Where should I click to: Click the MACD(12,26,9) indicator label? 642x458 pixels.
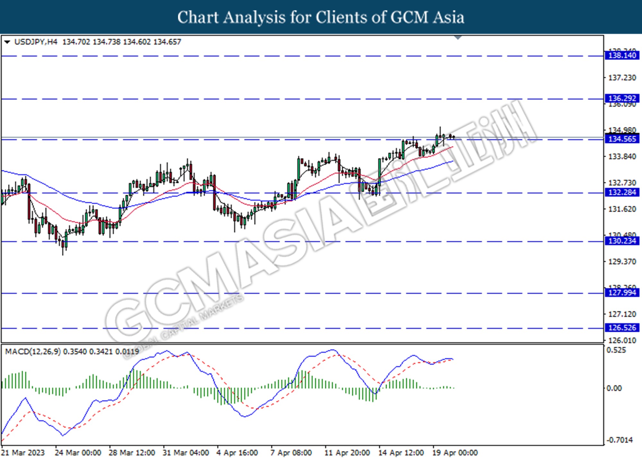pos(33,352)
